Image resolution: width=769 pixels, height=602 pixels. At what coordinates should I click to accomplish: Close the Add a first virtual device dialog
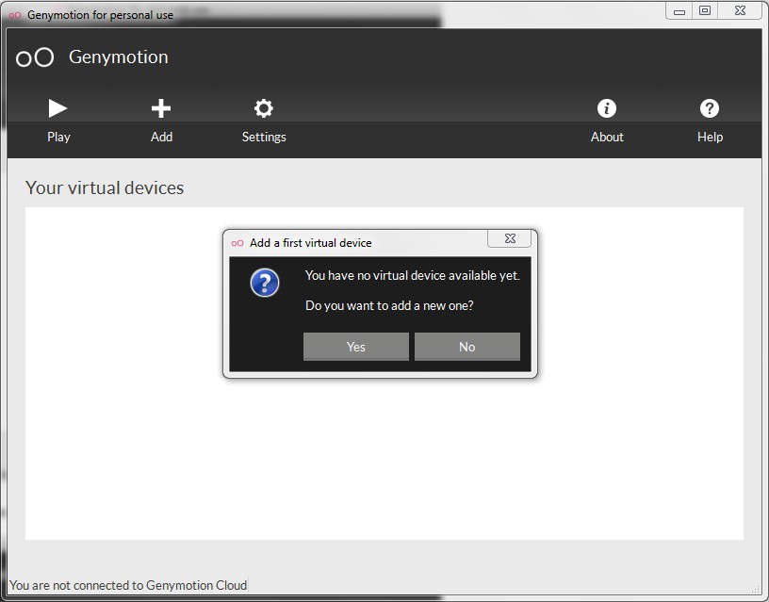pyautogui.click(x=510, y=238)
